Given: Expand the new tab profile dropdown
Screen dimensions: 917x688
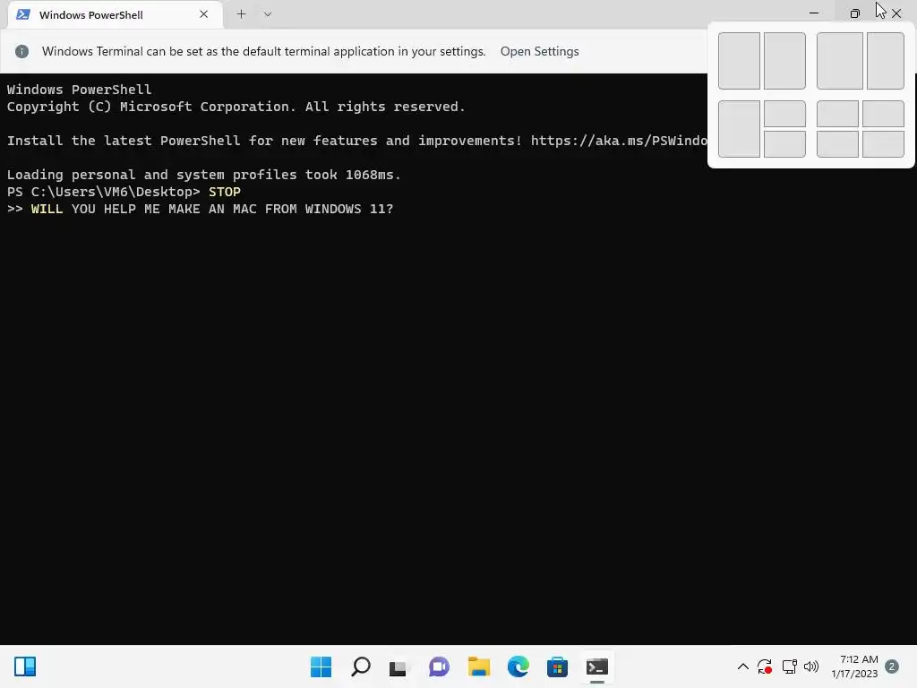Looking at the screenshot, I should [267, 14].
